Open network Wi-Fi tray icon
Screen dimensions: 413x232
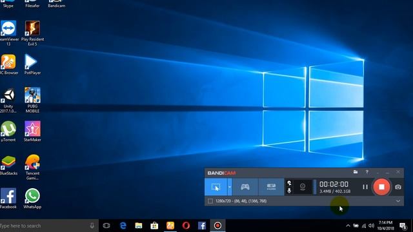pos(364,226)
